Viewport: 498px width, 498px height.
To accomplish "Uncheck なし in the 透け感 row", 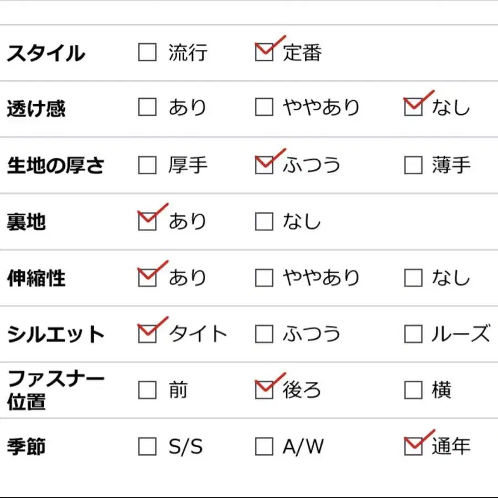I will (x=413, y=107).
